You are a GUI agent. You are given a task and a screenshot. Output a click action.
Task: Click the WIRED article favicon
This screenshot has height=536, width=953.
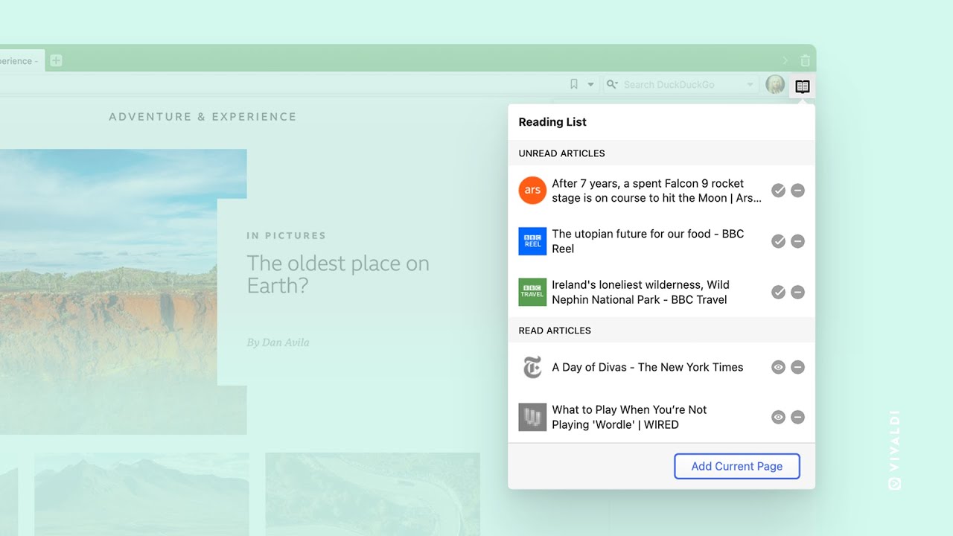coord(532,417)
